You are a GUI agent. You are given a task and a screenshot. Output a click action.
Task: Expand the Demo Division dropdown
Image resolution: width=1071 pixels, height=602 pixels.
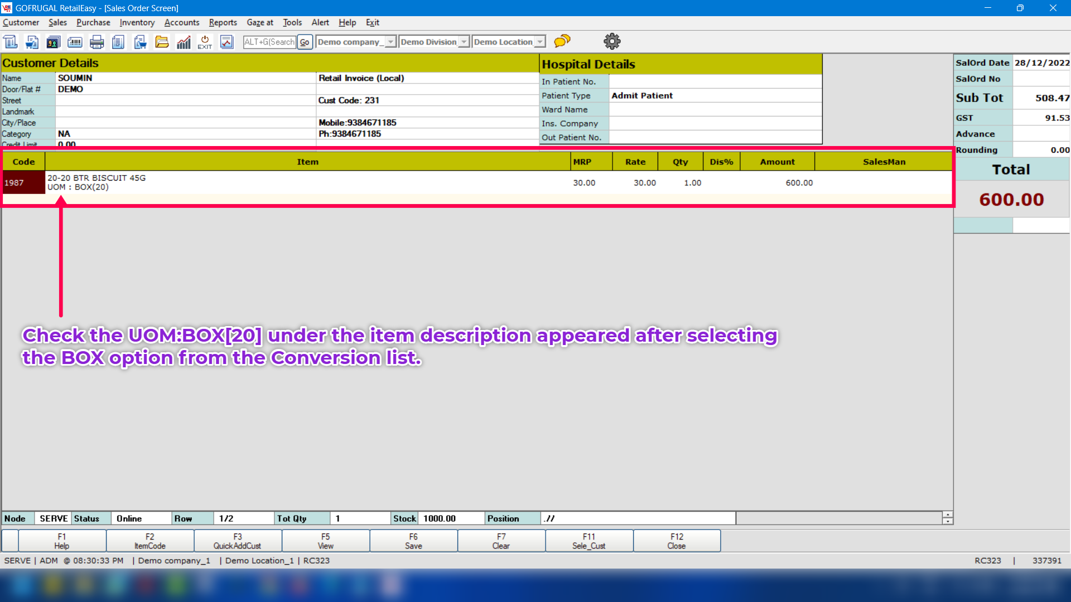click(x=464, y=42)
